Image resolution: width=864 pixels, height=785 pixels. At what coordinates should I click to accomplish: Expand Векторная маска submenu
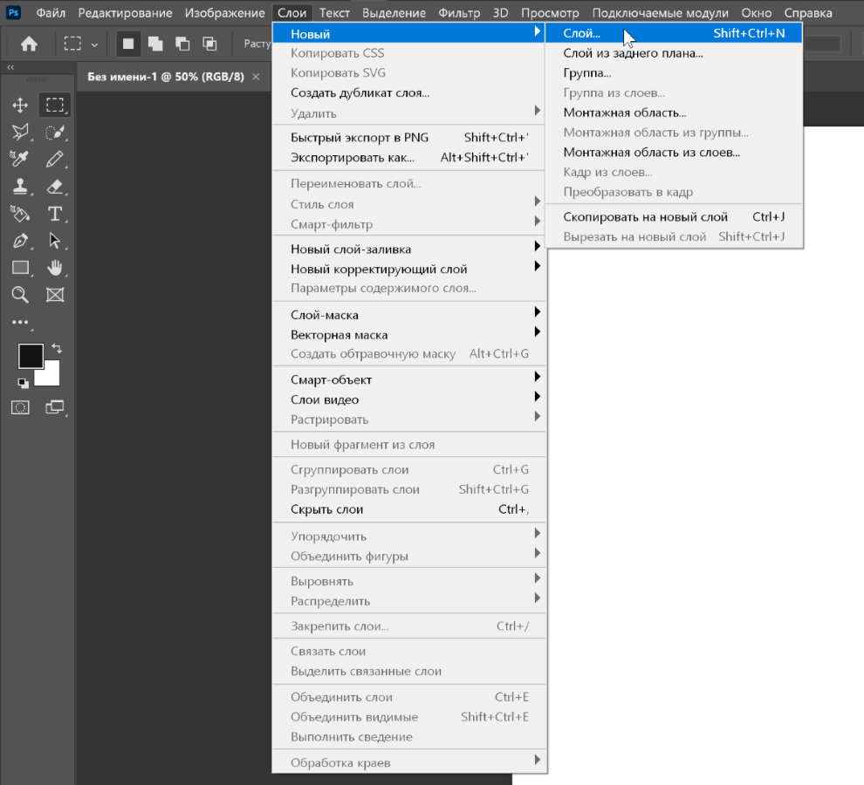click(x=408, y=335)
